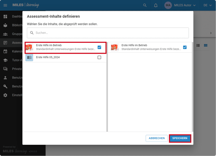Uncheck Erste Hilfe im Betrieb in right list
The height and width of the screenshot is (156, 216).
(185, 47)
